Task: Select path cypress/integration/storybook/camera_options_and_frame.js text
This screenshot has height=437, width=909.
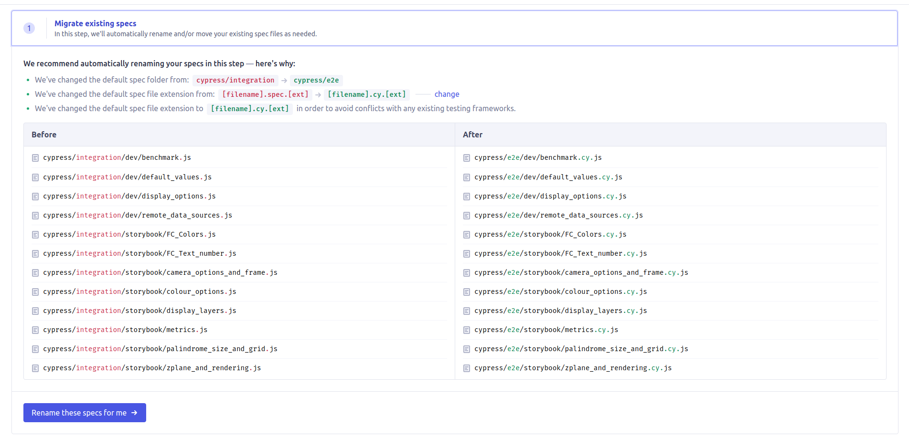Action: point(160,272)
